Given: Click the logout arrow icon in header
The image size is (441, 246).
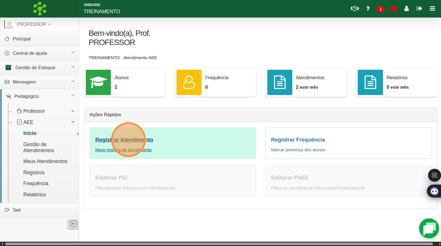Looking at the screenshot, I should coord(419,9).
